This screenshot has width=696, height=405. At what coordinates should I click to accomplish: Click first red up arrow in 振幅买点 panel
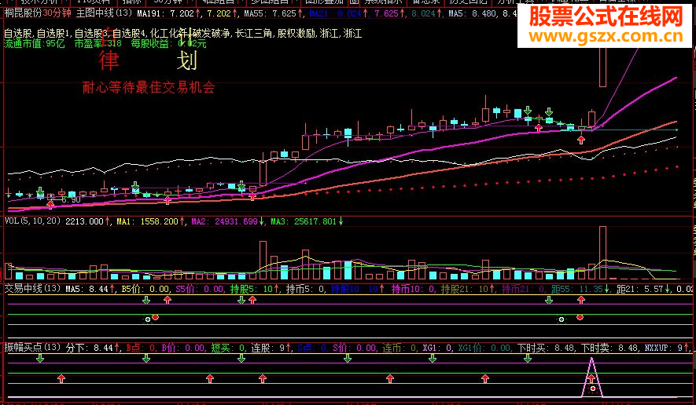(x=61, y=378)
